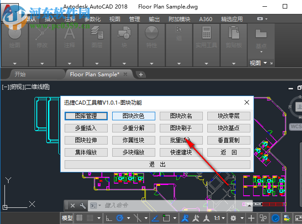Click the ViewCube in the drawing area
The width and height of the screenshot is (302, 224).
(x=299, y=107)
